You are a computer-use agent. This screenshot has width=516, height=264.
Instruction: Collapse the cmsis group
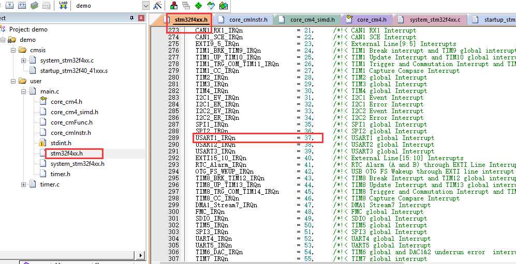[x=13, y=50]
